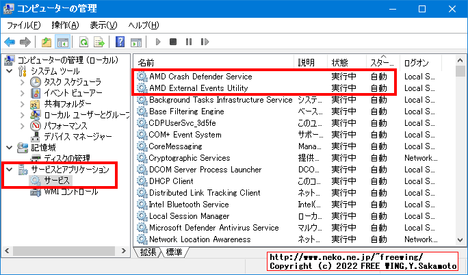Open the 表示(V) menu
The image size is (468, 275).
point(103,25)
